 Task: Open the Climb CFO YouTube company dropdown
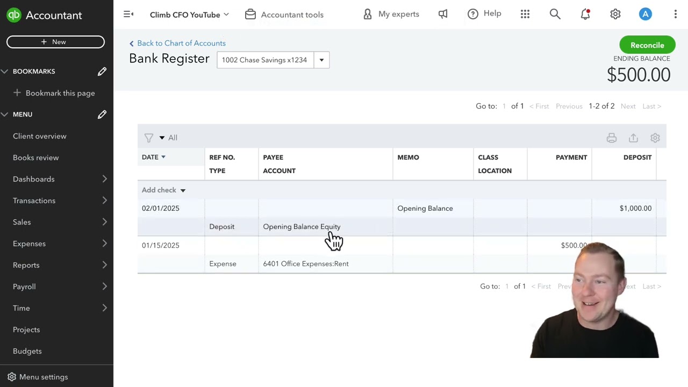coord(189,15)
